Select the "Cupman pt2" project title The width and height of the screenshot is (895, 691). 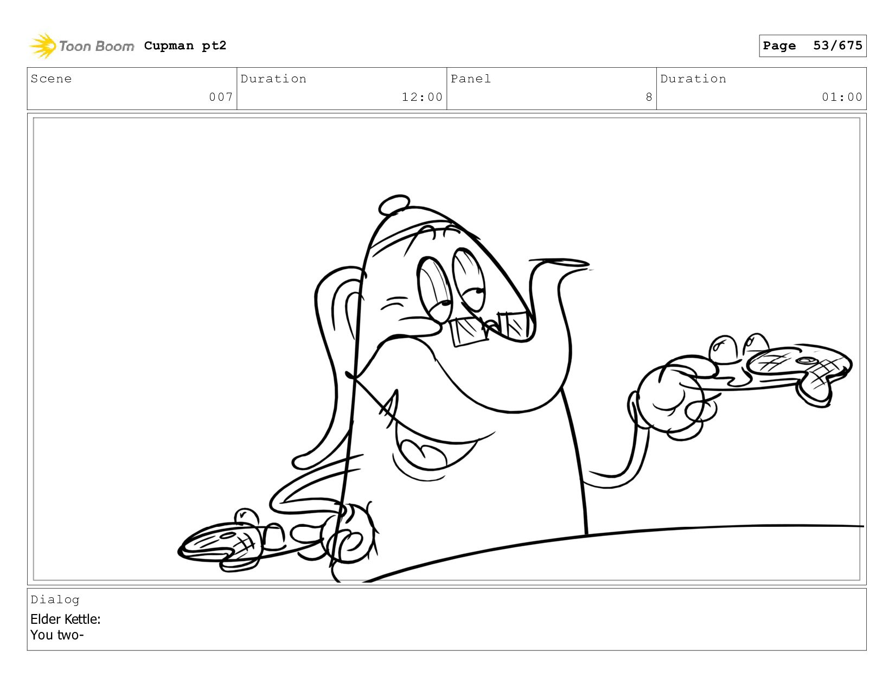[x=185, y=46]
